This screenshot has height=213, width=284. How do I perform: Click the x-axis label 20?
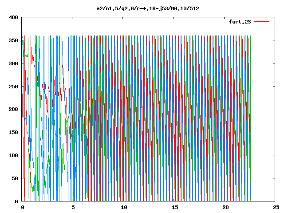[225, 207]
